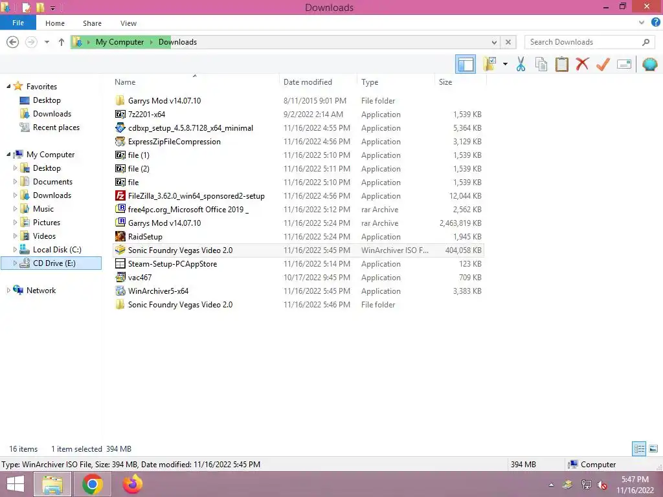Select the vac467 application icon
The image size is (663, 497).
pos(120,277)
